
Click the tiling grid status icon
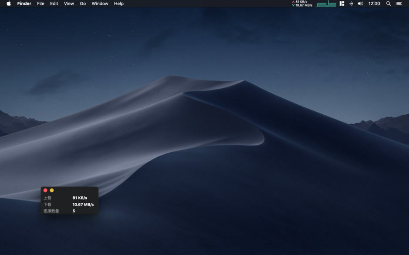[x=341, y=3]
